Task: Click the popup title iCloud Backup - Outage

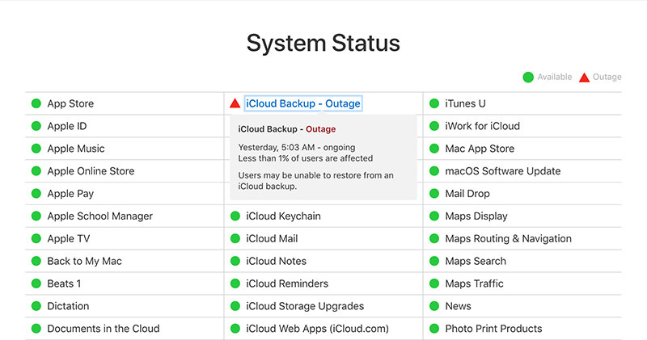Action: point(287,129)
